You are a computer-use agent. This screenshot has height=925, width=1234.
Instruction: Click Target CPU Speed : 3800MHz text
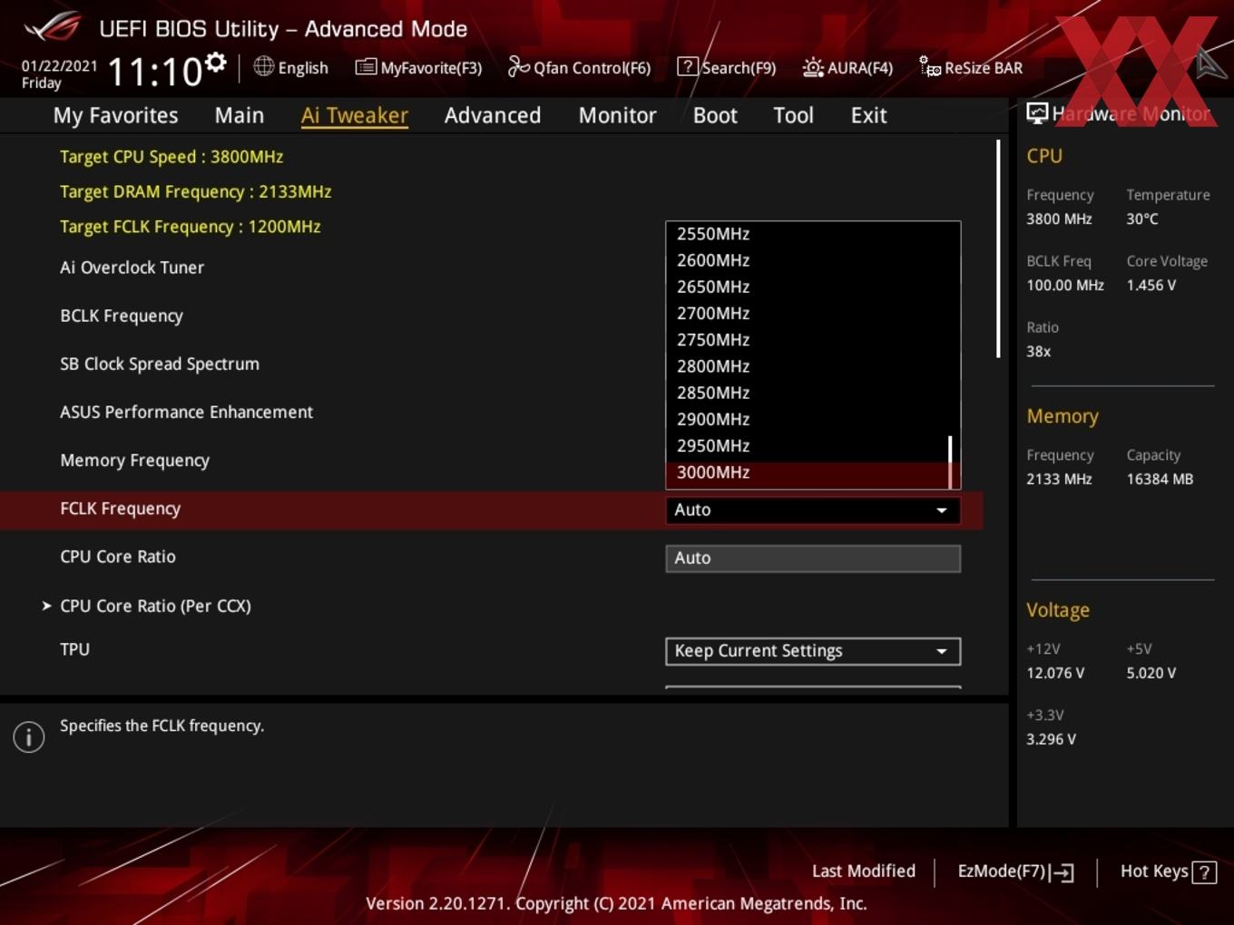click(171, 157)
